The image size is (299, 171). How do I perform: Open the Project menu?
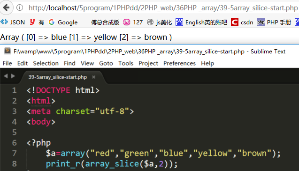coord(148,63)
